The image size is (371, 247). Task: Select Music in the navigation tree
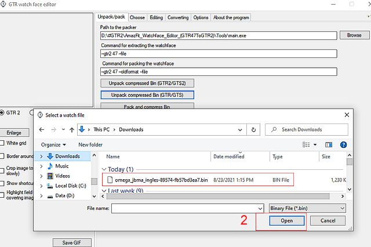[x=62, y=166]
